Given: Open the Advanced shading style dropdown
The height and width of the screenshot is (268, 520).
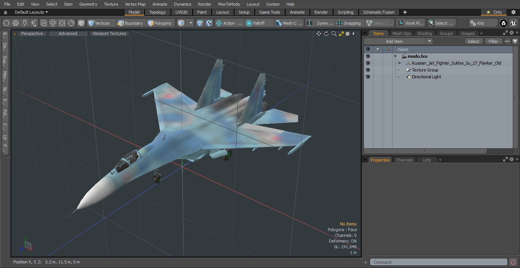Looking at the screenshot, I should pos(68,33).
